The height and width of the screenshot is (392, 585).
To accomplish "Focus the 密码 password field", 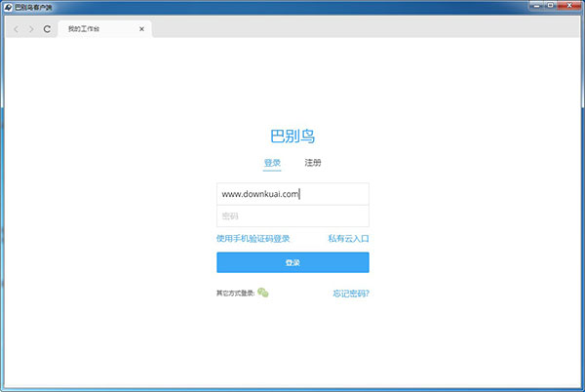I will [292, 216].
